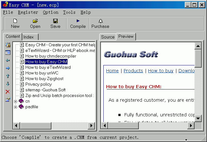207x142 pixels.
Task: Open the Help menu
Action: click(x=86, y=13)
